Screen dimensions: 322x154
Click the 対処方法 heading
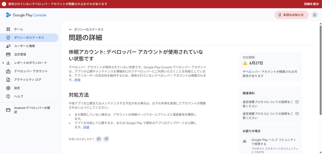79,95
